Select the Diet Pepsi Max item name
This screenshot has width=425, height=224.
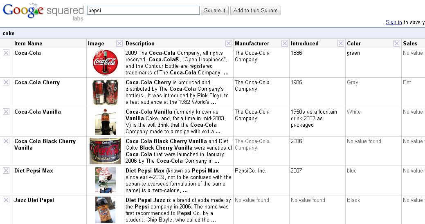[x=34, y=170]
